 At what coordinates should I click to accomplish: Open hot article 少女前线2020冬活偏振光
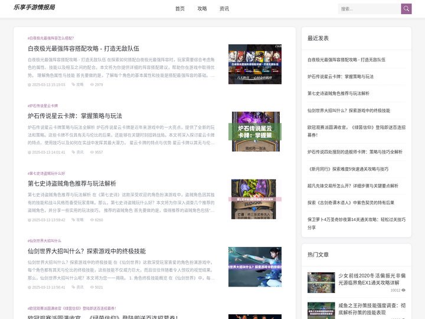tap(372, 279)
